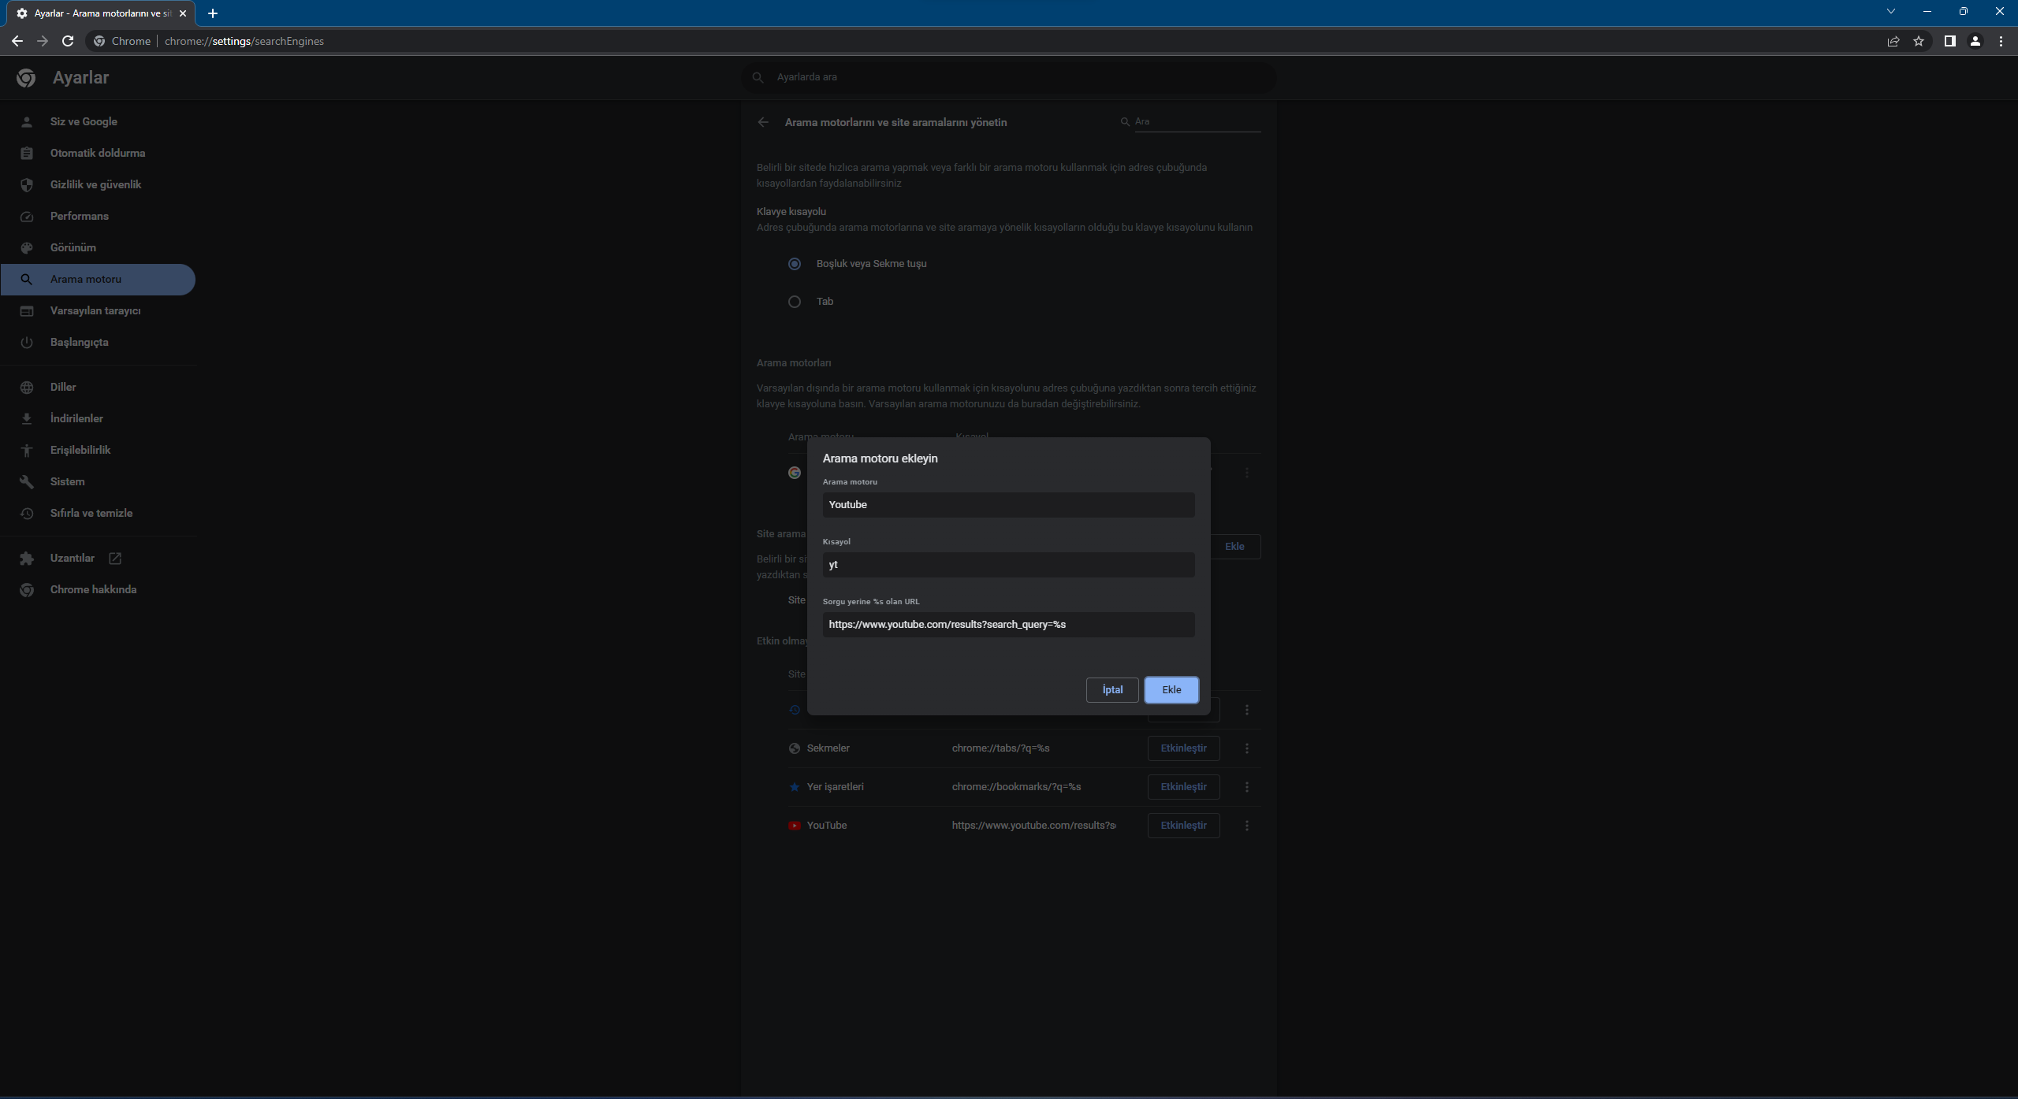Bookmark this page with the star icon
This screenshot has width=2018, height=1099.
pyautogui.click(x=1919, y=41)
